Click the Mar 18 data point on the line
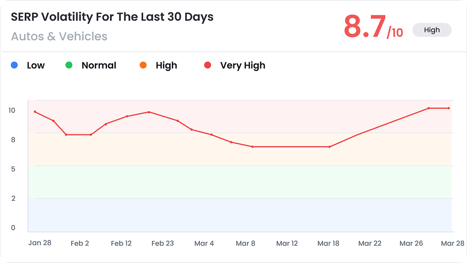467x263 pixels. click(x=330, y=146)
